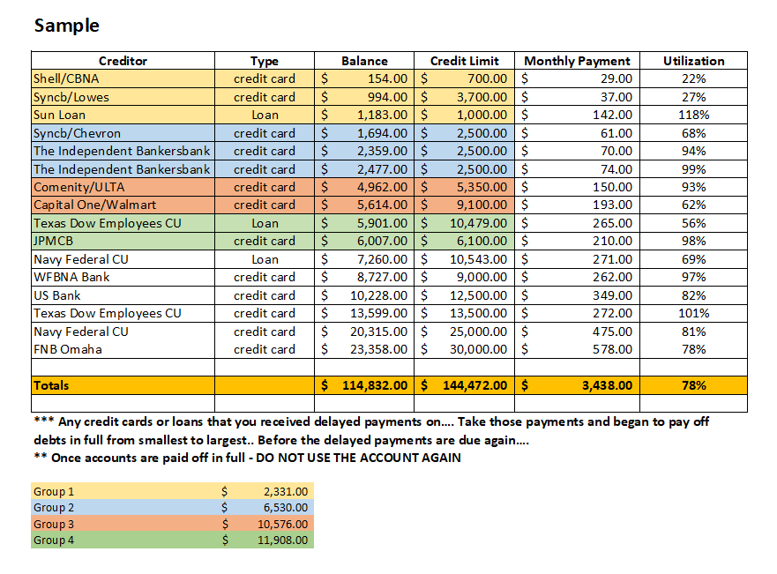Click the JPMCB balance '6,007.00'
Screen dimensions: 777x574
coord(364,242)
